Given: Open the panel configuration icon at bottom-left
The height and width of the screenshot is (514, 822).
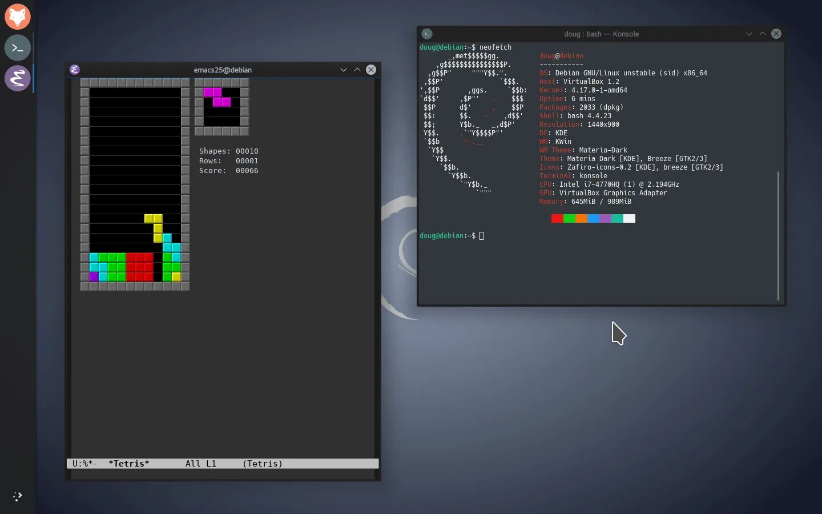Looking at the screenshot, I should click(17, 496).
